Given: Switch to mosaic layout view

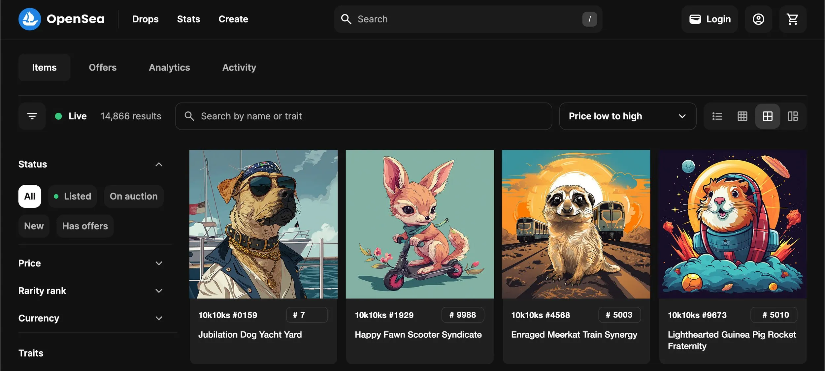Looking at the screenshot, I should [x=793, y=116].
